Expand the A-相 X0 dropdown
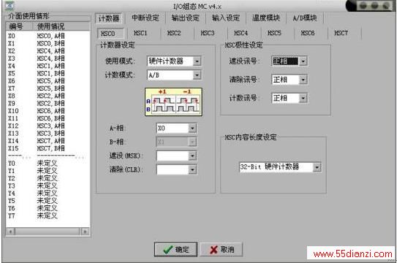Viewport: 397px width, 263px height. click(176, 129)
